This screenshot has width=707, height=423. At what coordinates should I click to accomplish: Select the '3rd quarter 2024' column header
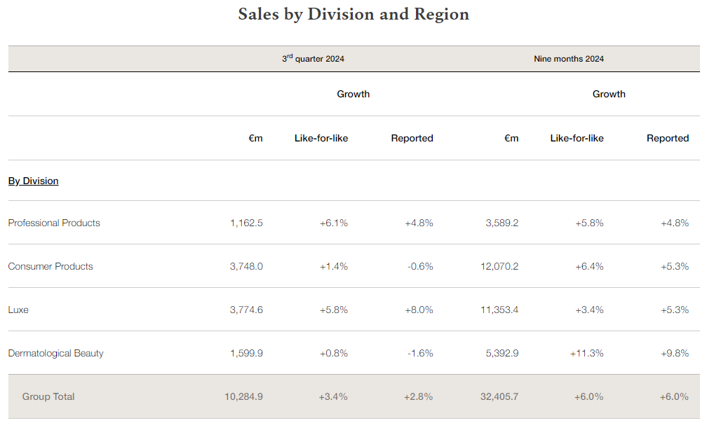[313, 59]
